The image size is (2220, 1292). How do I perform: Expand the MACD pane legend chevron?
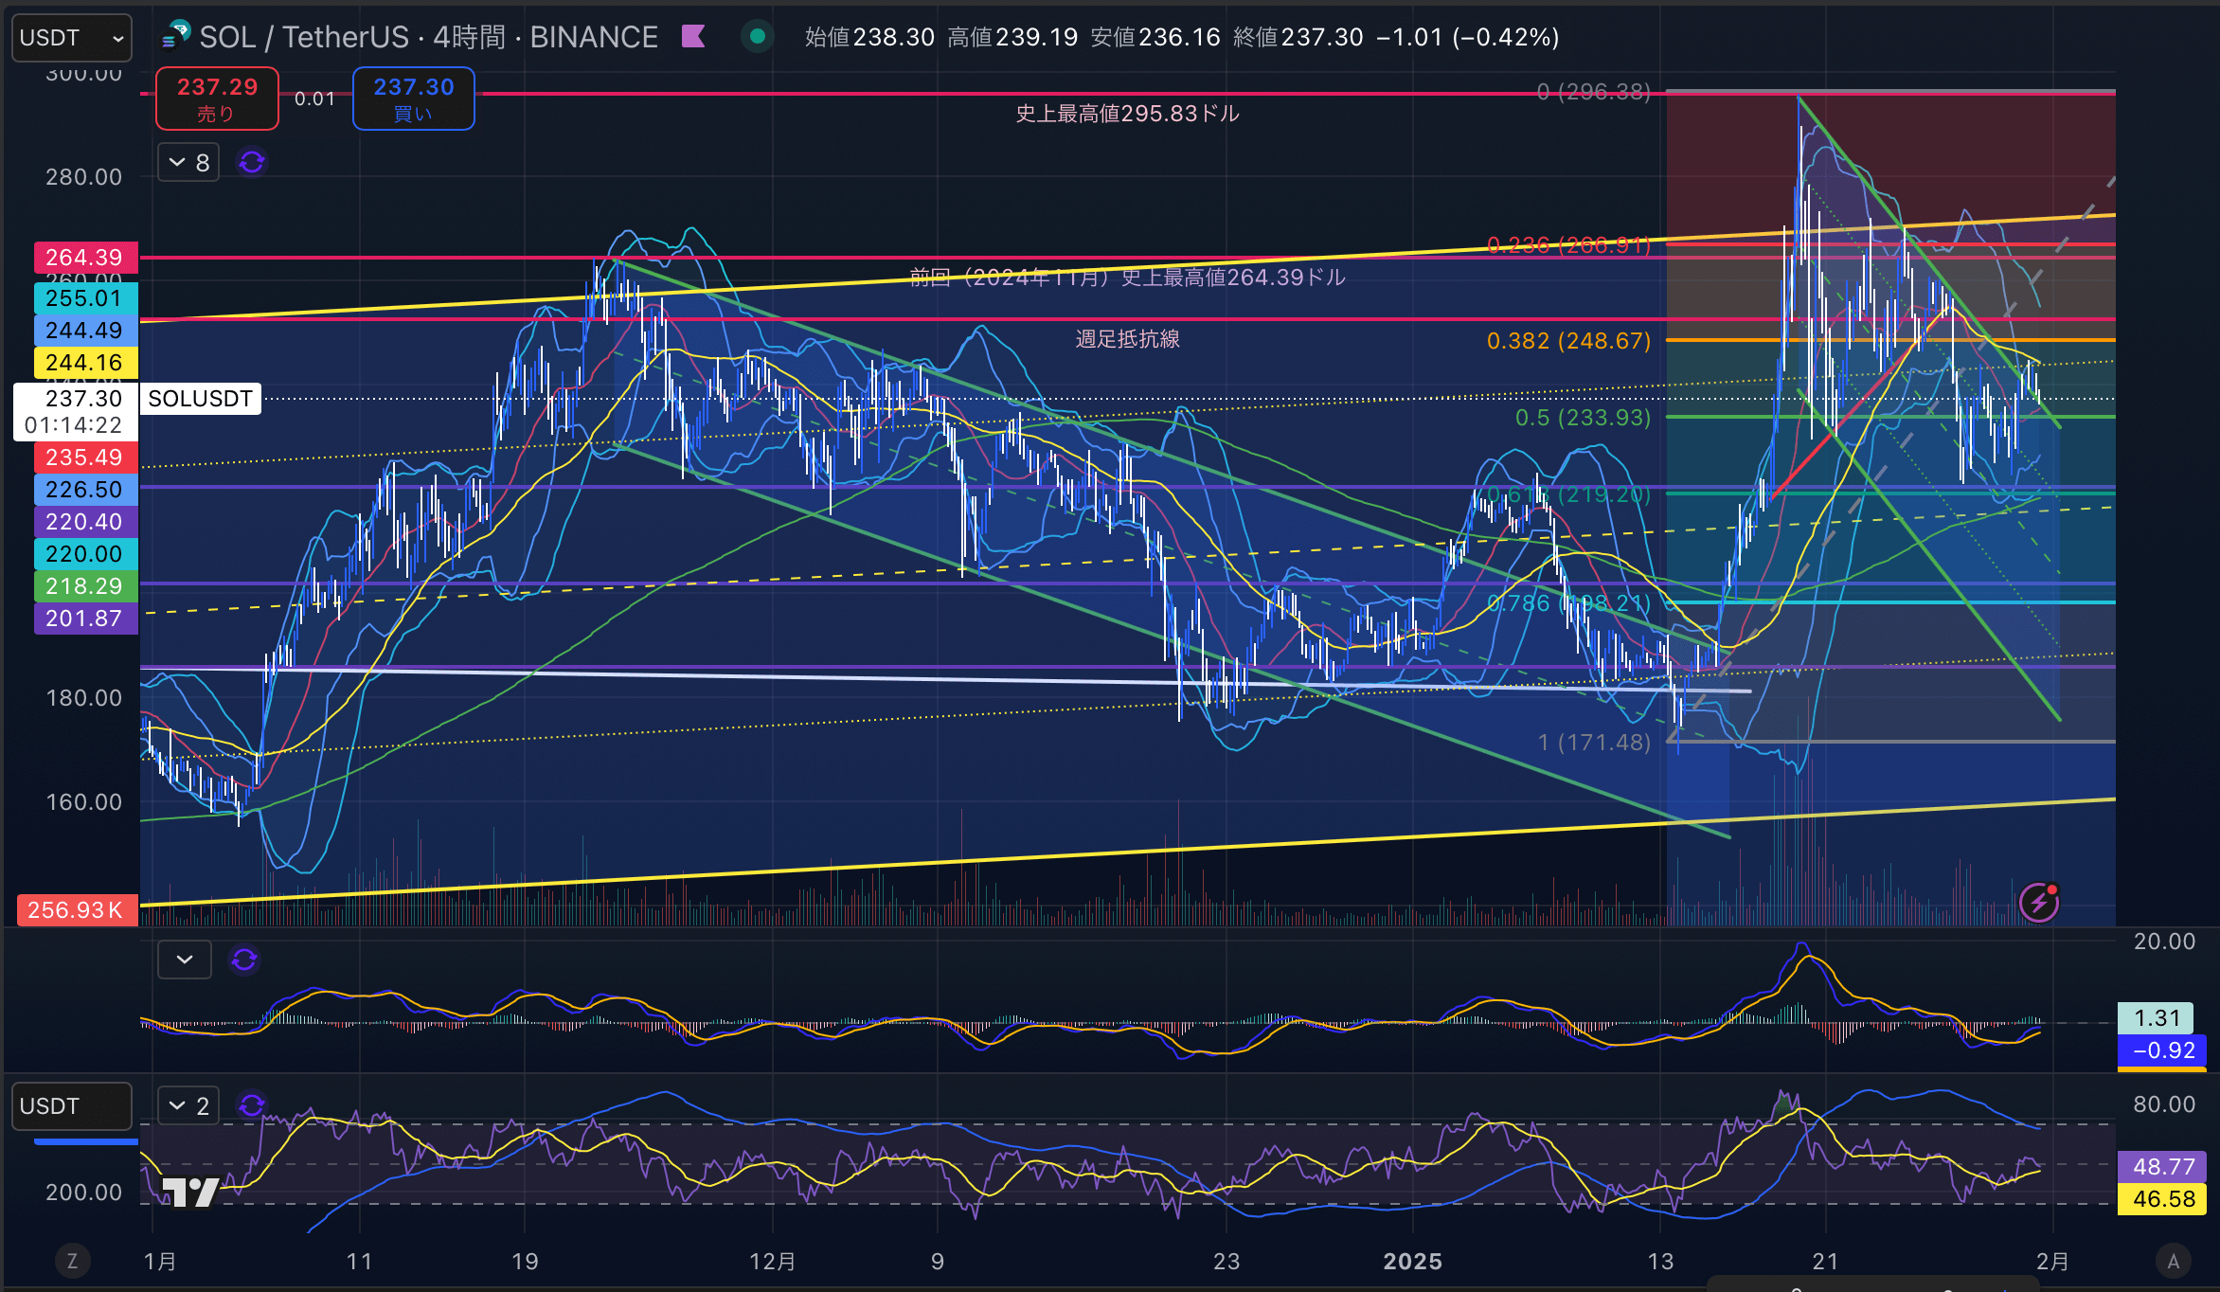pyautogui.click(x=184, y=960)
